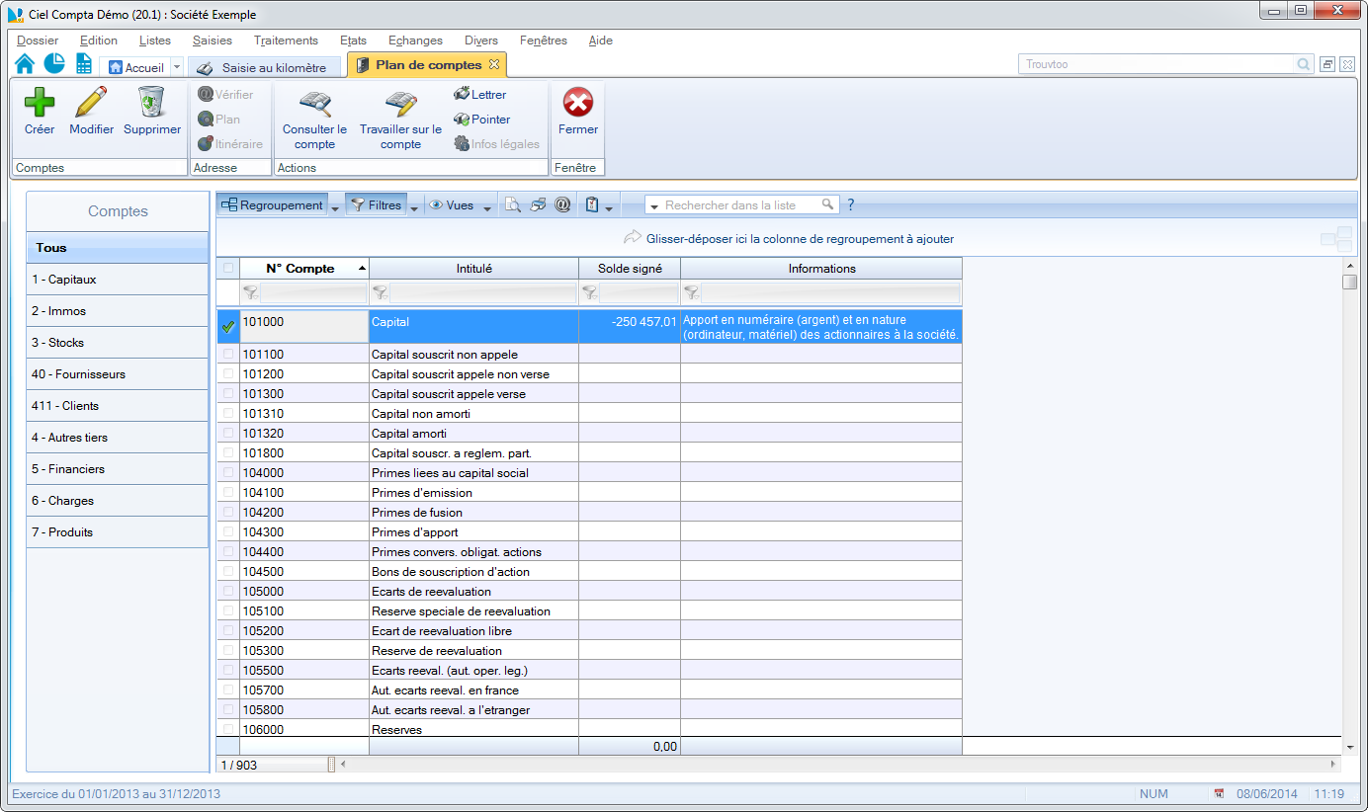
Task: Check the box for account 101300
Action: [229, 393]
